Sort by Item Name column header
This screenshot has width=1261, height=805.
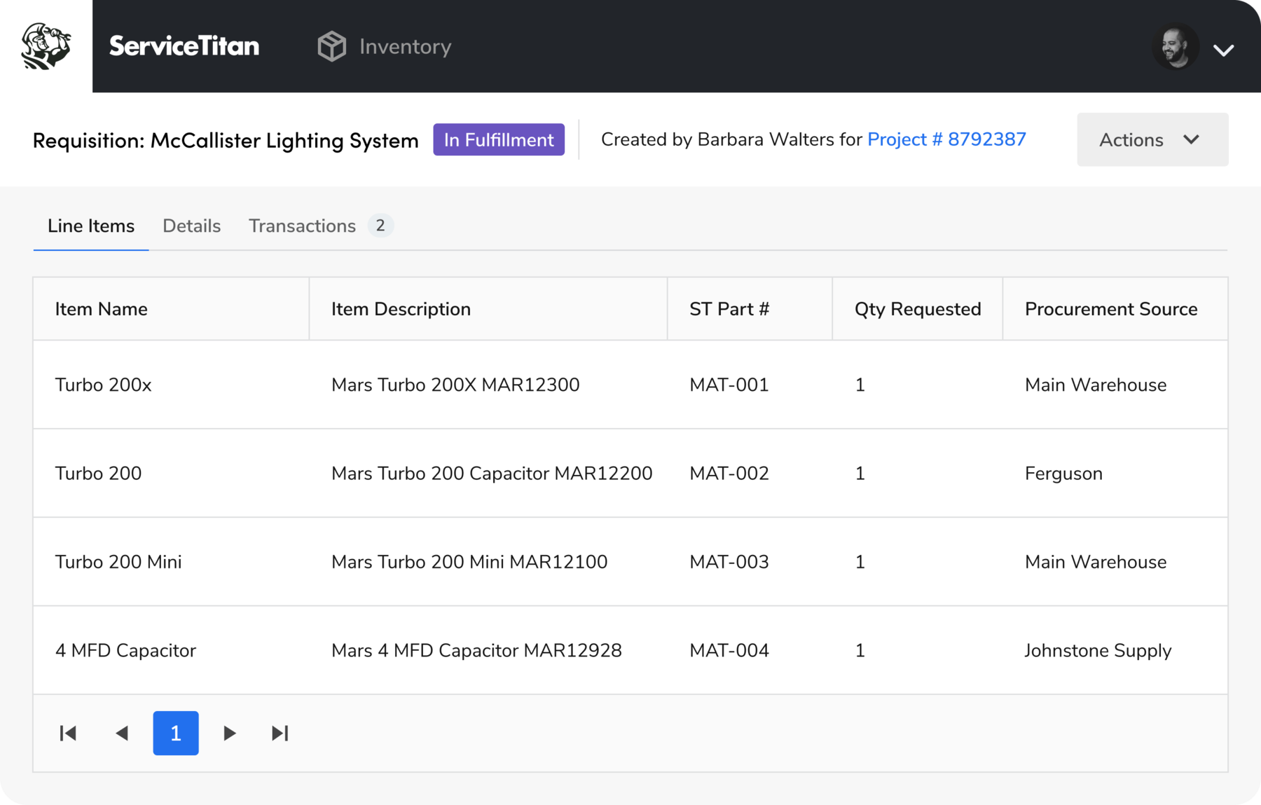pos(102,309)
